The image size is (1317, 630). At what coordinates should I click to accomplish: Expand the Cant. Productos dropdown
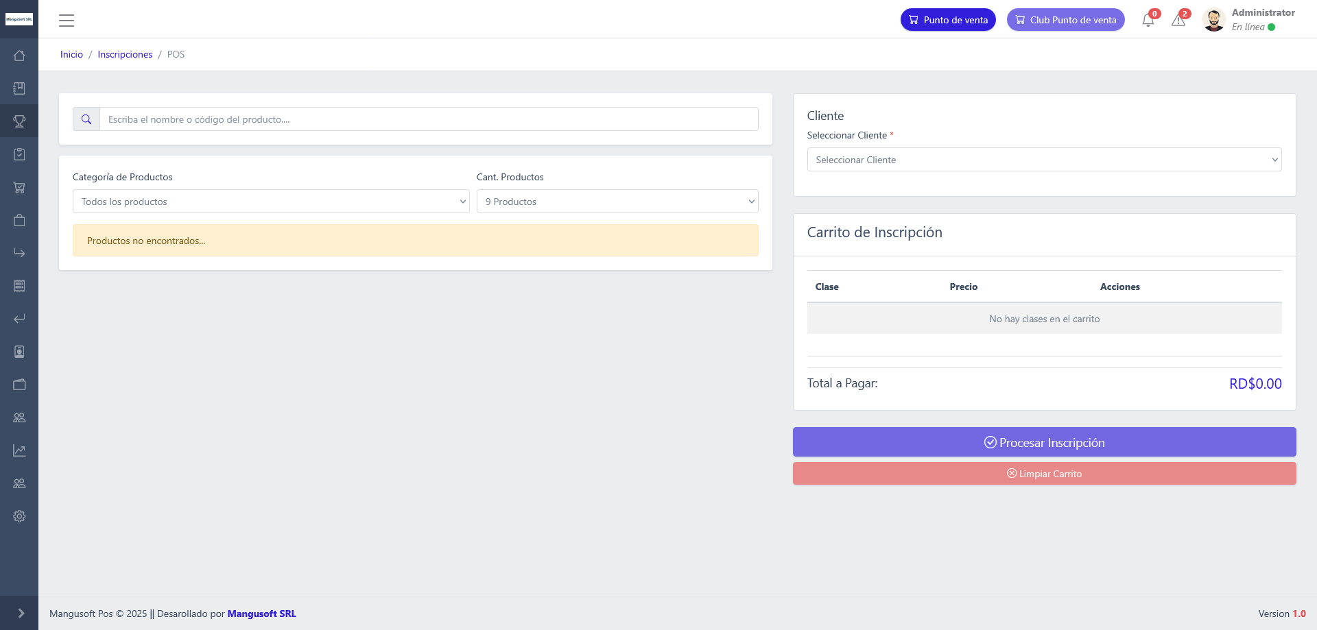(617, 202)
